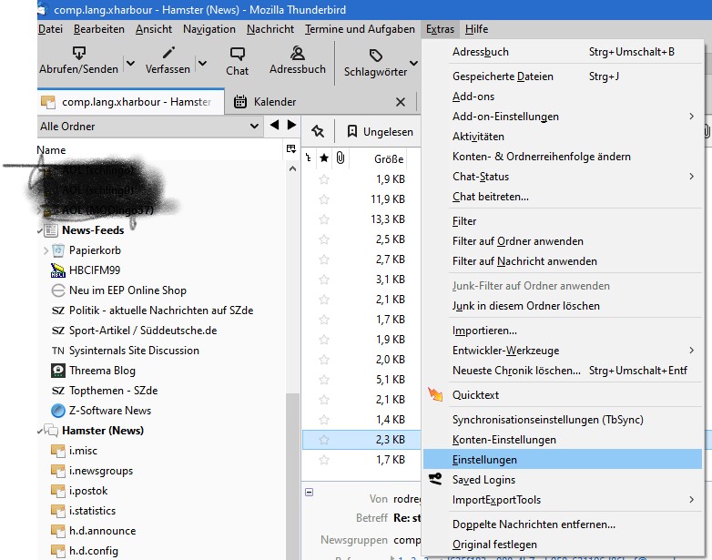The image size is (712, 560).
Task: Toggle star on the 1,9 KB message
Action: 323,179
